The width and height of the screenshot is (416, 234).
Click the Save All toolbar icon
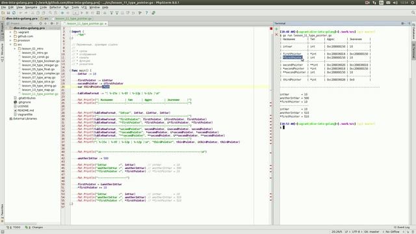[x=8, y=13]
